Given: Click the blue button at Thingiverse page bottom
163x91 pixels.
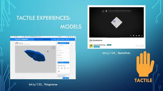Looking at the screenshot, I should (x=66, y=78).
